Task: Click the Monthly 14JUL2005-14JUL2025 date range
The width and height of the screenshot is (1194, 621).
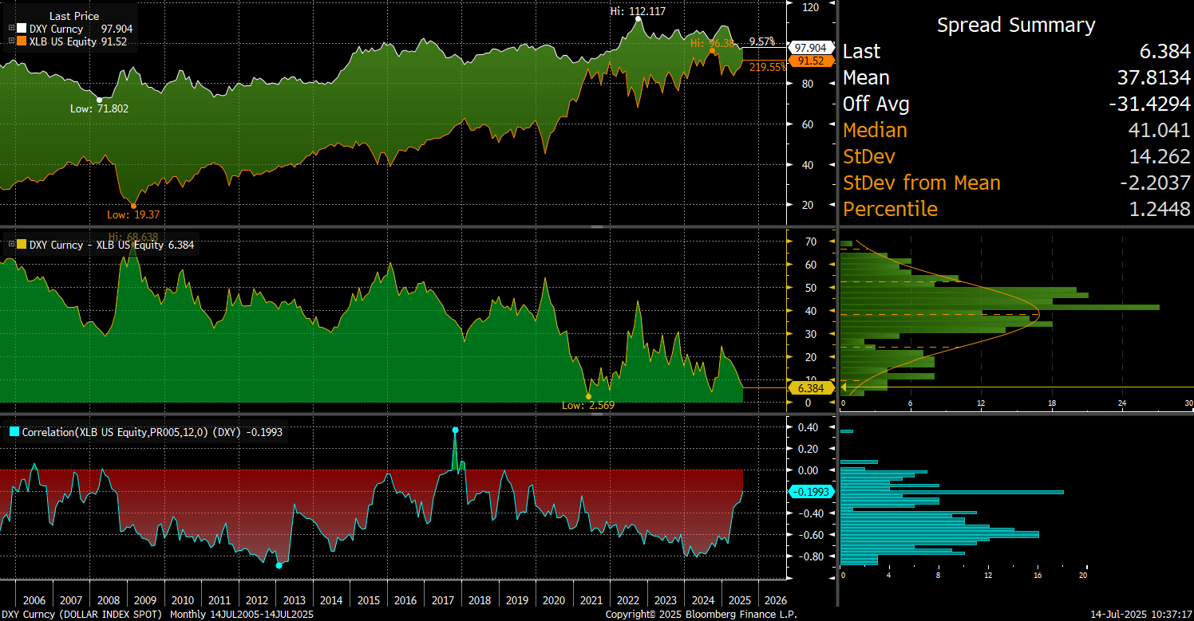Action: click(242, 615)
